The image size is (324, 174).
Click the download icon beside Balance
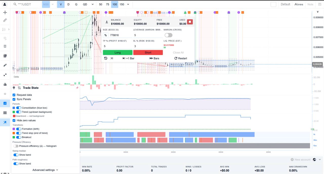click(107, 22)
